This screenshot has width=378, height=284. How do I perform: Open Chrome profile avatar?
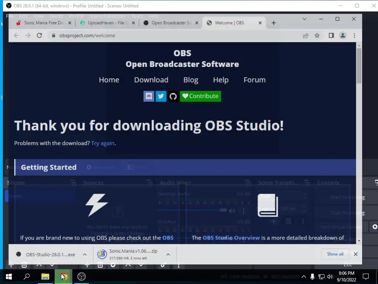click(343, 35)
